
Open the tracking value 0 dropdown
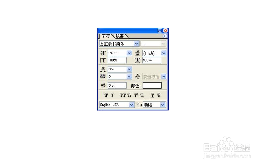(129, 76)
